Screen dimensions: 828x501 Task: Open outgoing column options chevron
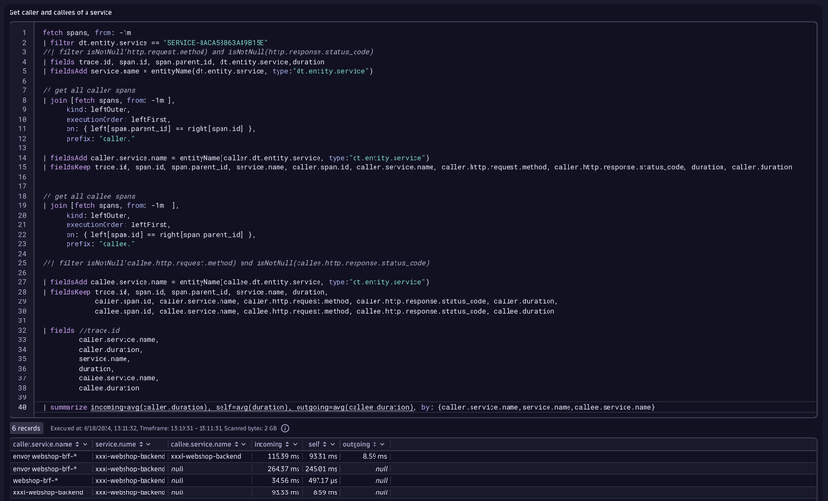coord(382,445)
